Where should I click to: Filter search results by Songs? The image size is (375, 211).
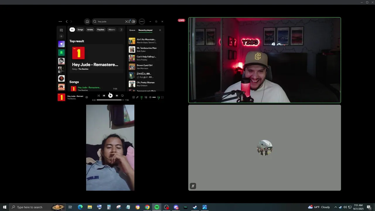(x=80, y=30)
